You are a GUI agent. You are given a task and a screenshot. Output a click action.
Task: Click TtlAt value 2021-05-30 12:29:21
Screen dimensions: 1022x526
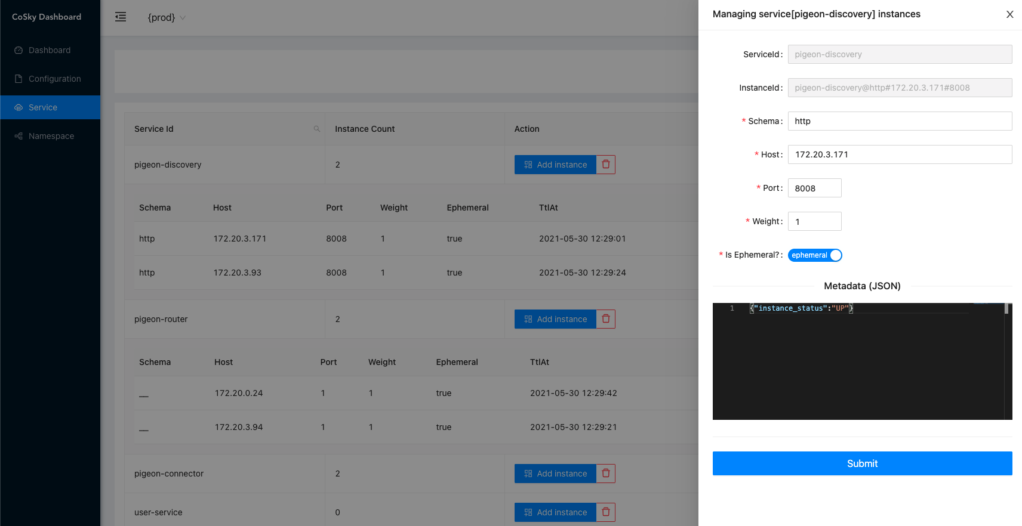[x=574, y=427]
